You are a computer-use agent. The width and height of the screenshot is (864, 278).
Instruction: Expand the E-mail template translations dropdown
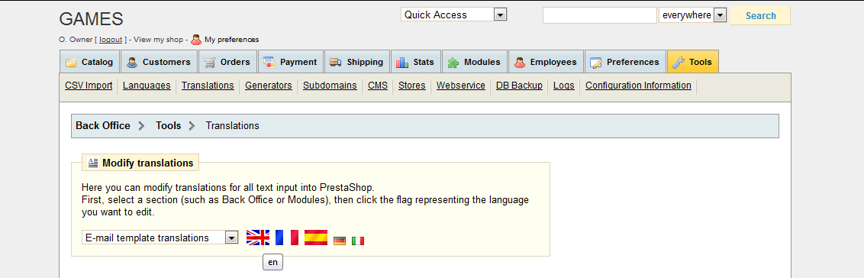click(x=160, y=238)
